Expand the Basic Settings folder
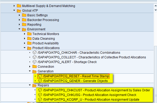Image resolution: width=157 pixels, height=103 pixels. [x=19, y=15]
